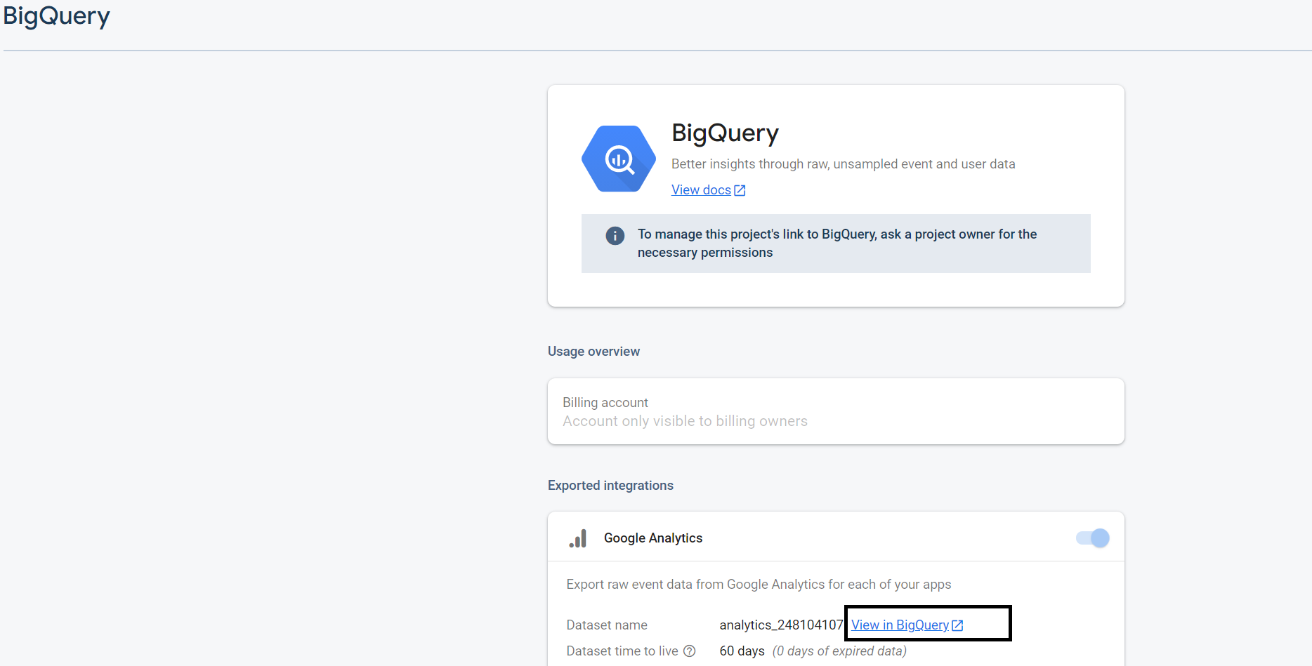The height and width of the screenshot is (666, 1312).
Task: Click the Usage overview heading
Action: [x=593, y=351]
